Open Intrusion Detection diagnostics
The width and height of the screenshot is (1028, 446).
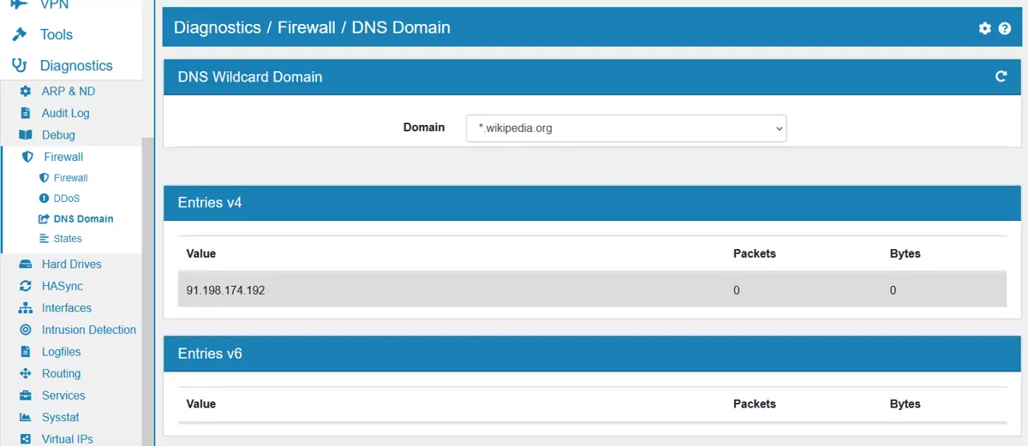click(x=89, y=330)
